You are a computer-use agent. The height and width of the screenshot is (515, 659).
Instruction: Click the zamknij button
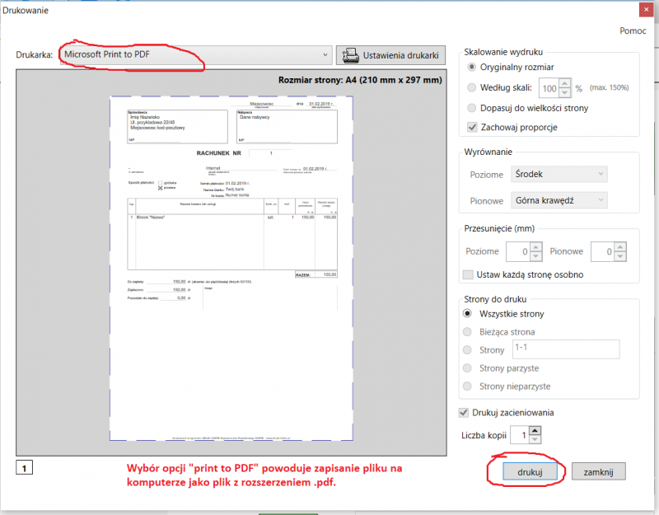pyautogui.click(x=599, y=471)
